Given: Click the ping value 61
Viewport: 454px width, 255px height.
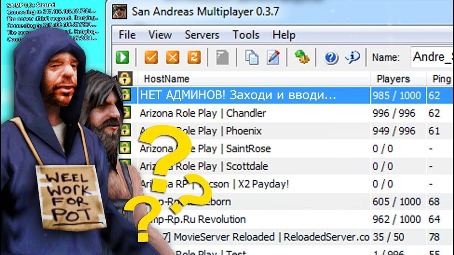Looking at the screenshot, I should click(x=434, y=131).
